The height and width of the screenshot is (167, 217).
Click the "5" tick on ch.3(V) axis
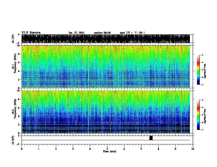point(19,136)
